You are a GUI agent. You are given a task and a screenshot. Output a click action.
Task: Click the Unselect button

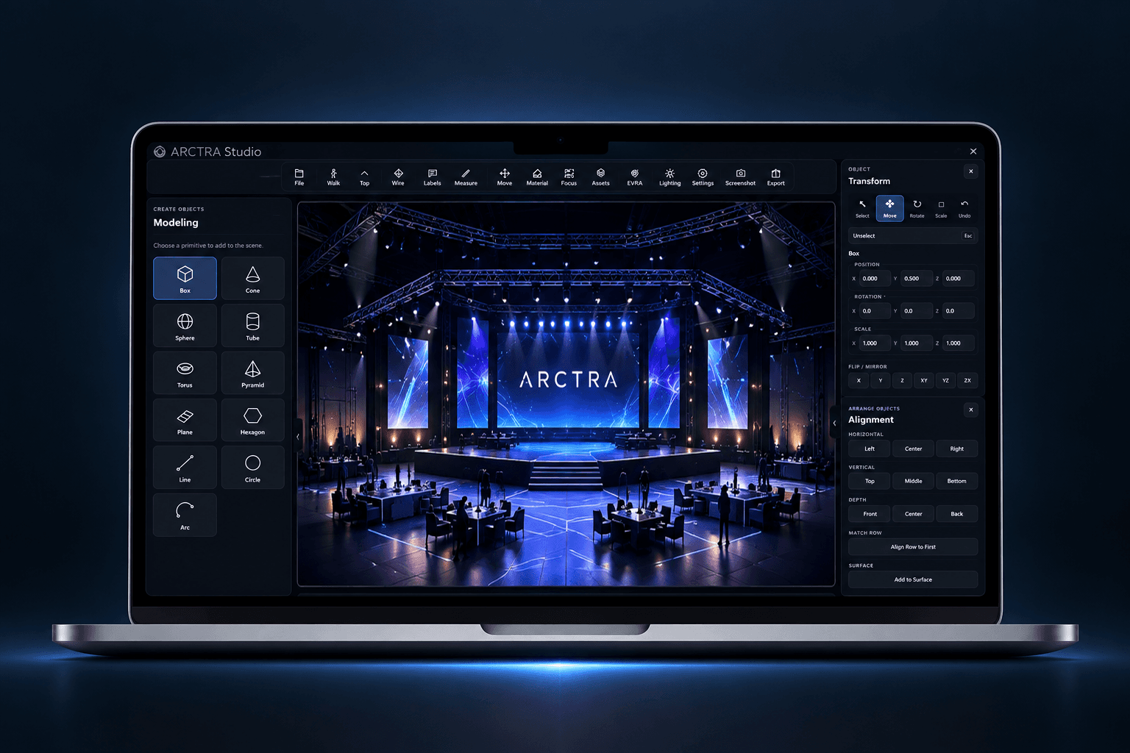click(x=913, y=236)
